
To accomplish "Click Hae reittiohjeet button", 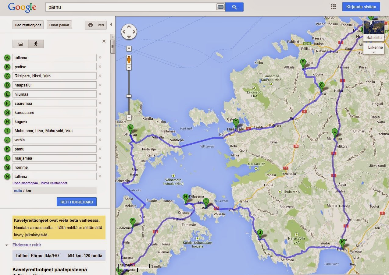I will click(x=28, y=25).
